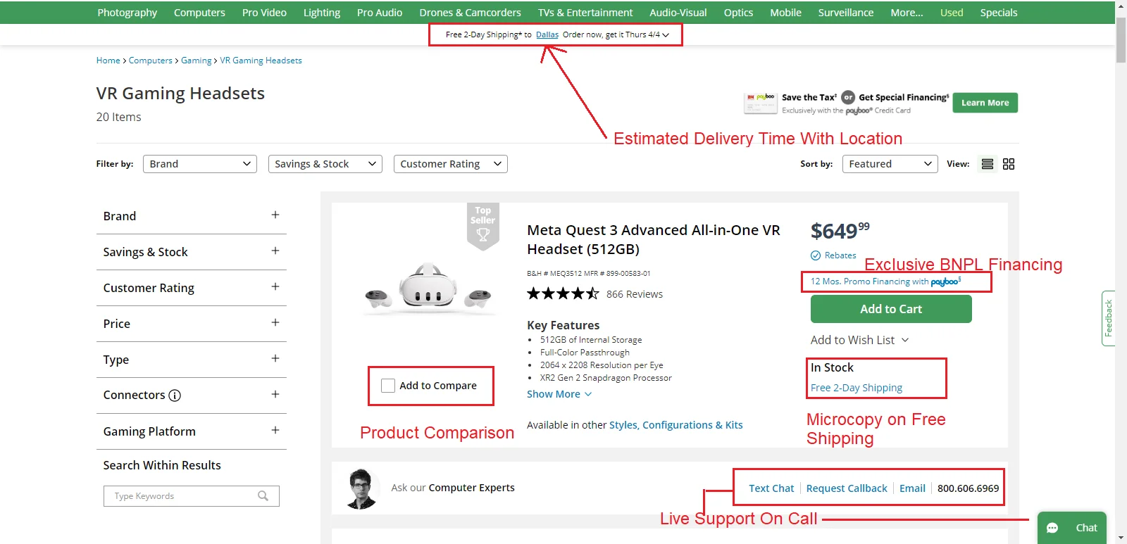
Task: Click the computer expert avatar photo
Action: tap(361, 488)
